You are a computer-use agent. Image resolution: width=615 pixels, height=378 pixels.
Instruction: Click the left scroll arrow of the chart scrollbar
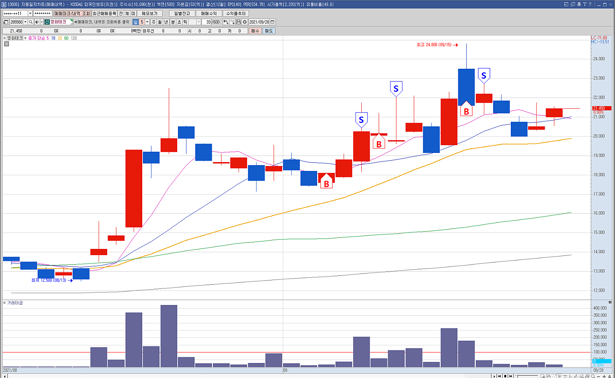5,376
